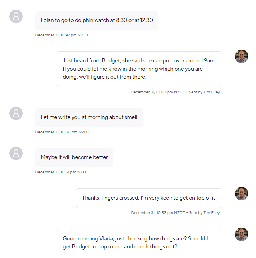
Task: Click the 10:47 pm NZDT timestamp
Action: pyautogui.click(x=62, y=35)
